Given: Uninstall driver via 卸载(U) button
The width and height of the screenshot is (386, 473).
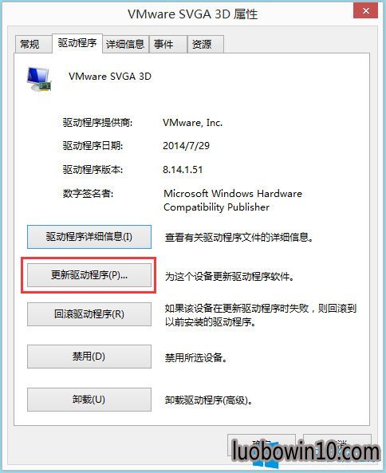Looking at the screenshot, I should point(89,400).
